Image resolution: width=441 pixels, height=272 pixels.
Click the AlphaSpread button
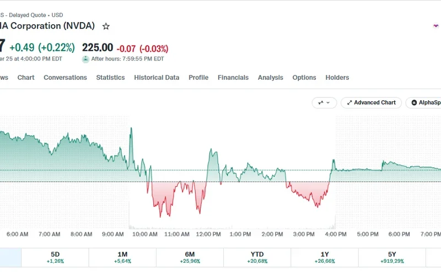click(423, 103)
